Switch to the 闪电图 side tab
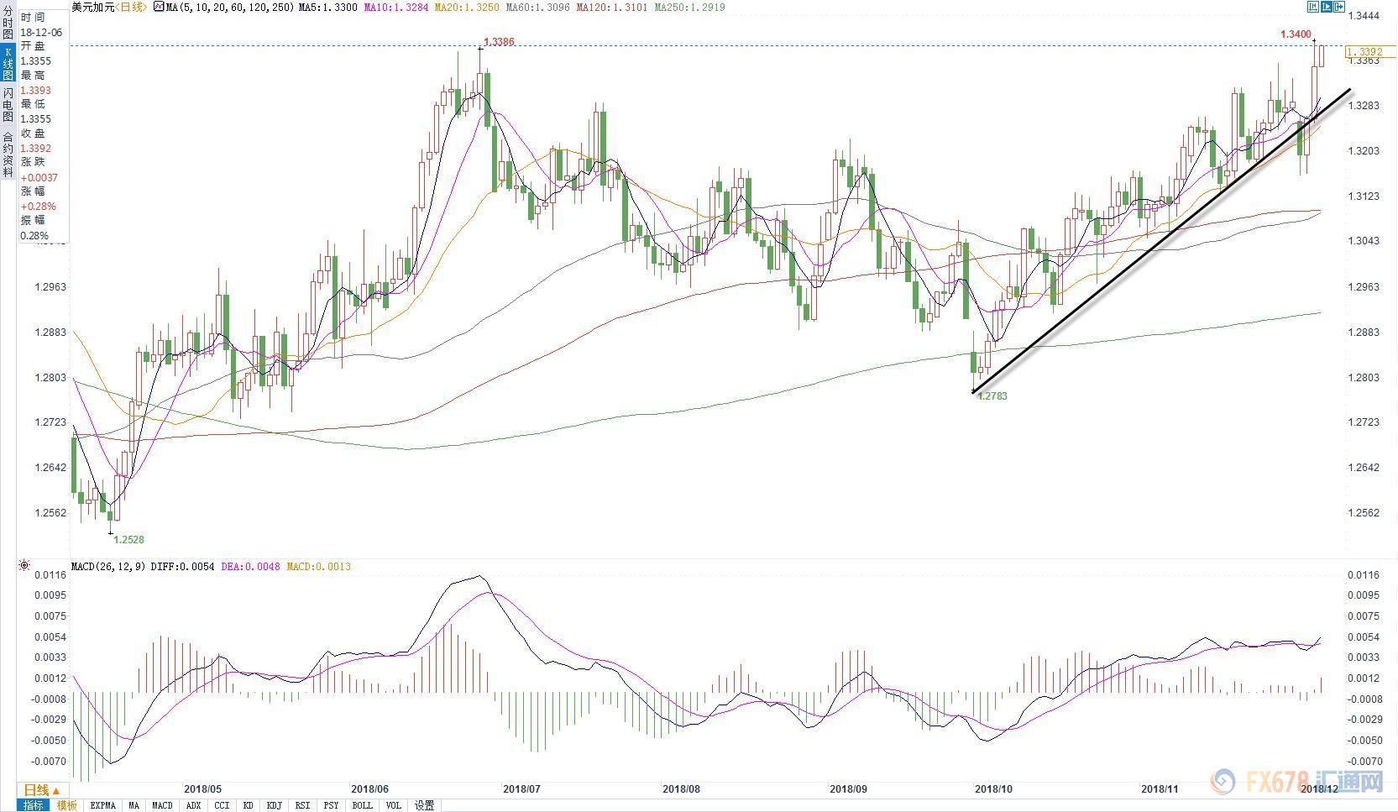The height and width of the screenshot is (812, 1398). [8, 105]
